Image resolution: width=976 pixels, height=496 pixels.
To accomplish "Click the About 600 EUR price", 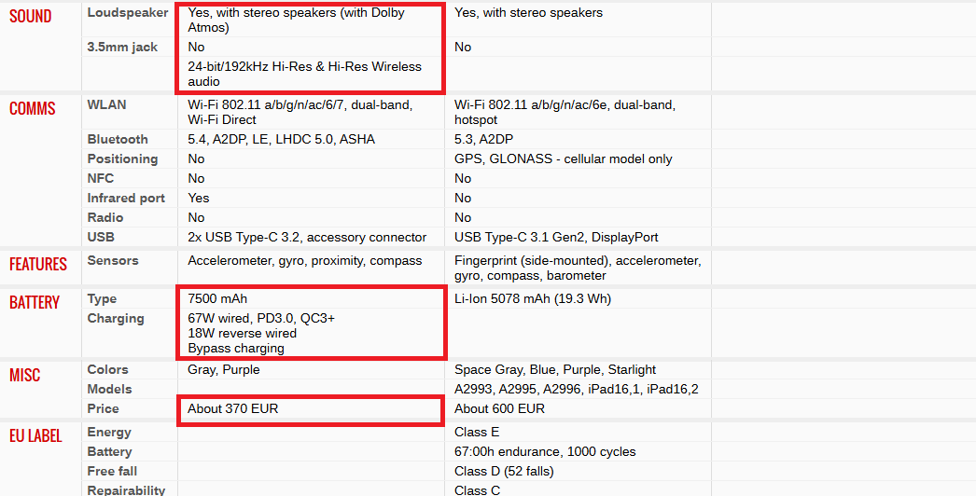I will [x=499, y=409].
